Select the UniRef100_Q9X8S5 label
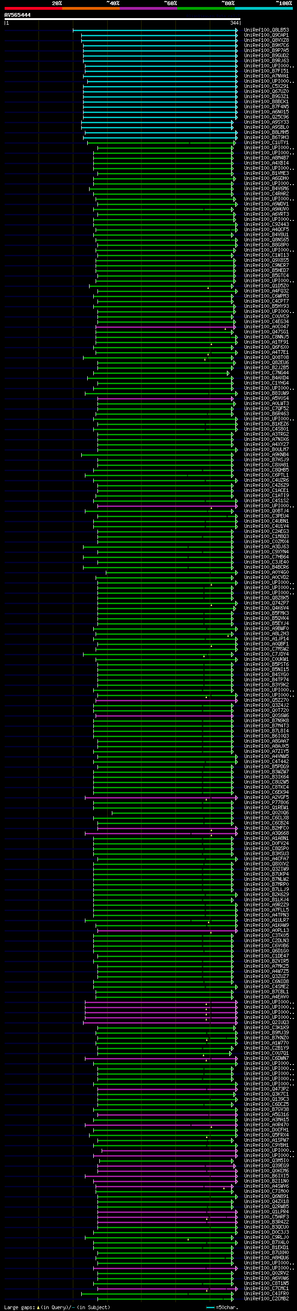The height and width of the screenshot is (1311, 297). point(266,260)
